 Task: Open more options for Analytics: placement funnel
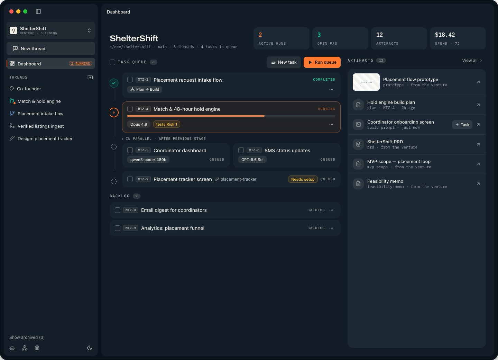pos(331,228)
